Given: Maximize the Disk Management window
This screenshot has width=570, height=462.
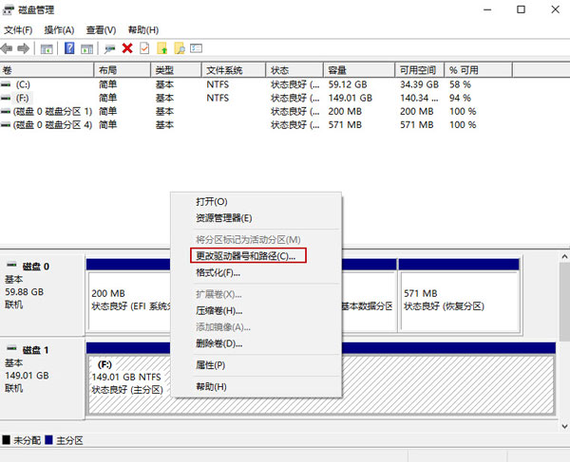Looking at the screenshot, I should 522,9.
